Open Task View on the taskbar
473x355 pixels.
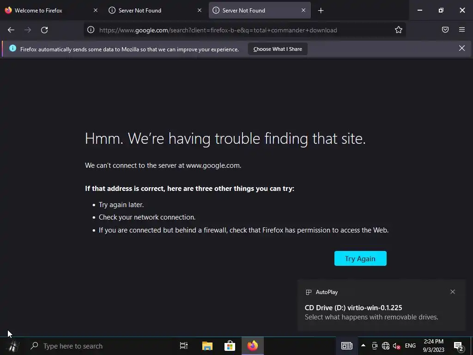click(x=184, y=346)
